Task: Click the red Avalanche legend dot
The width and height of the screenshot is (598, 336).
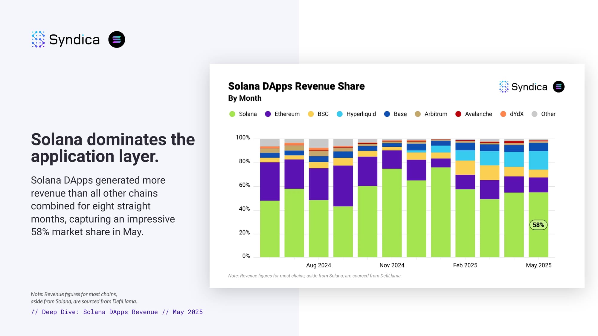Action: tap(458, 114)
